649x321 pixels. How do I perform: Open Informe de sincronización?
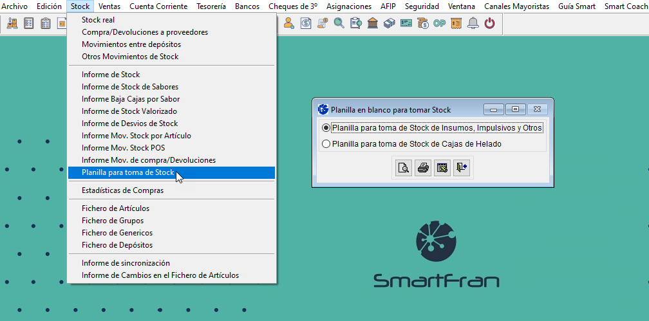(171, 263)
